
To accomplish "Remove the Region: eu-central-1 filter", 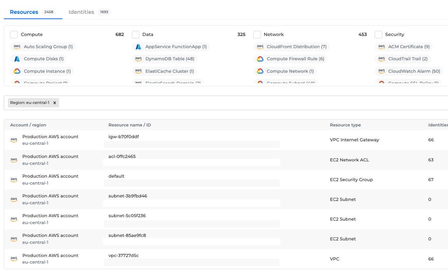I will [x=54, y=103].
